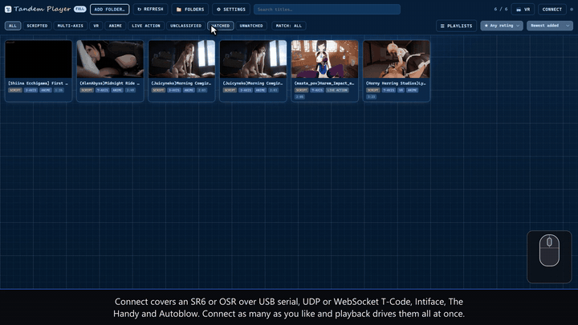
Task: Toggle the VR filter chip
Action: click(96, 26)
